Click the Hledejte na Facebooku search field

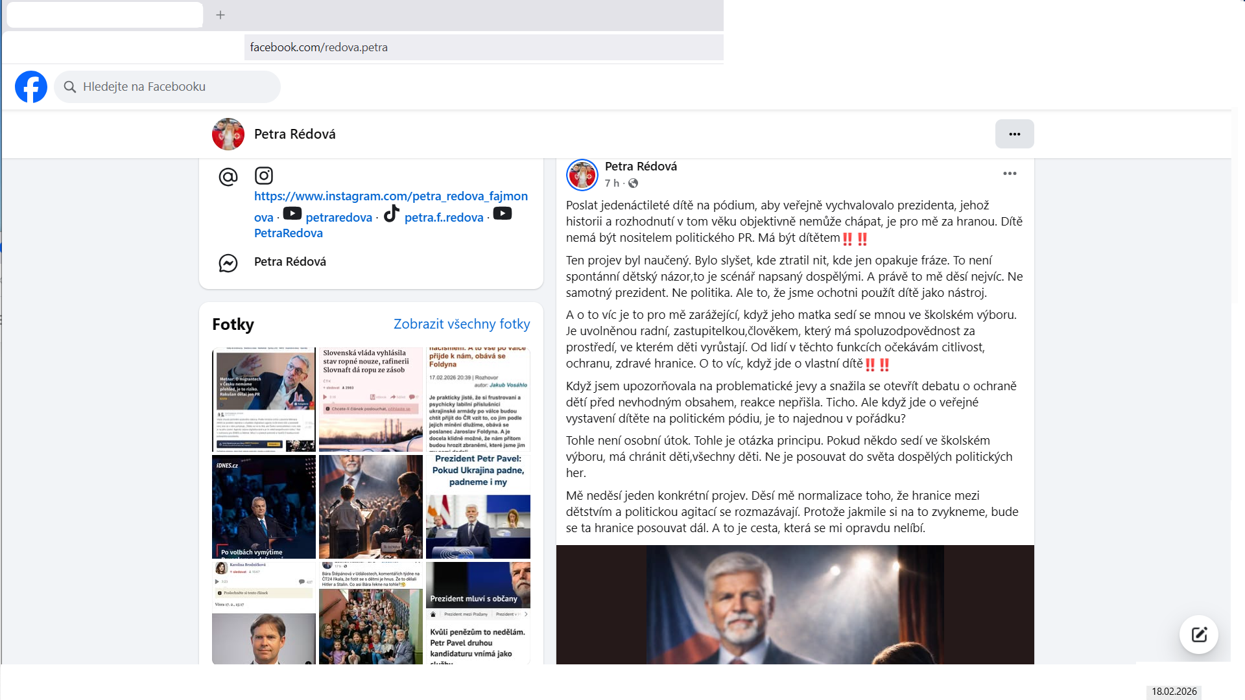click(x=169, y=87)
